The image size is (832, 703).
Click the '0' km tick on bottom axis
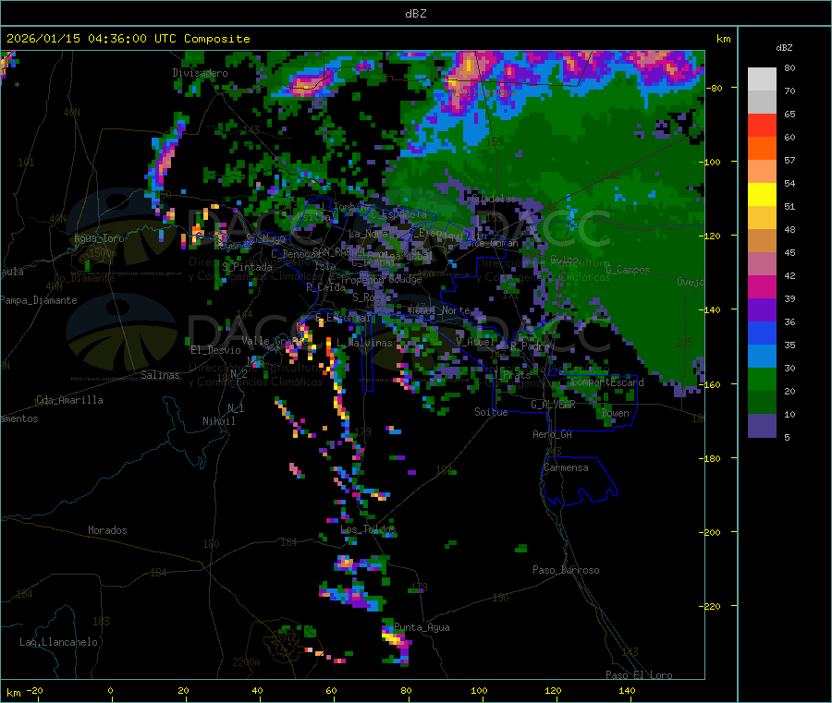point(110,690)
